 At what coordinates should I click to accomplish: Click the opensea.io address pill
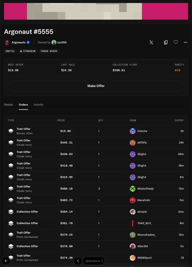[x=94, y=261]
